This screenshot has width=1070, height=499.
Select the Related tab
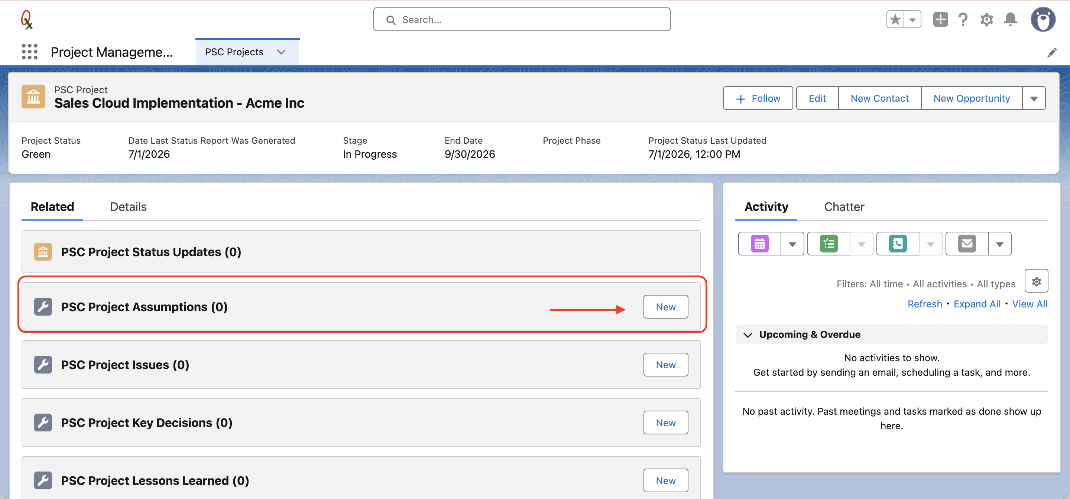[x=52, y=207]
